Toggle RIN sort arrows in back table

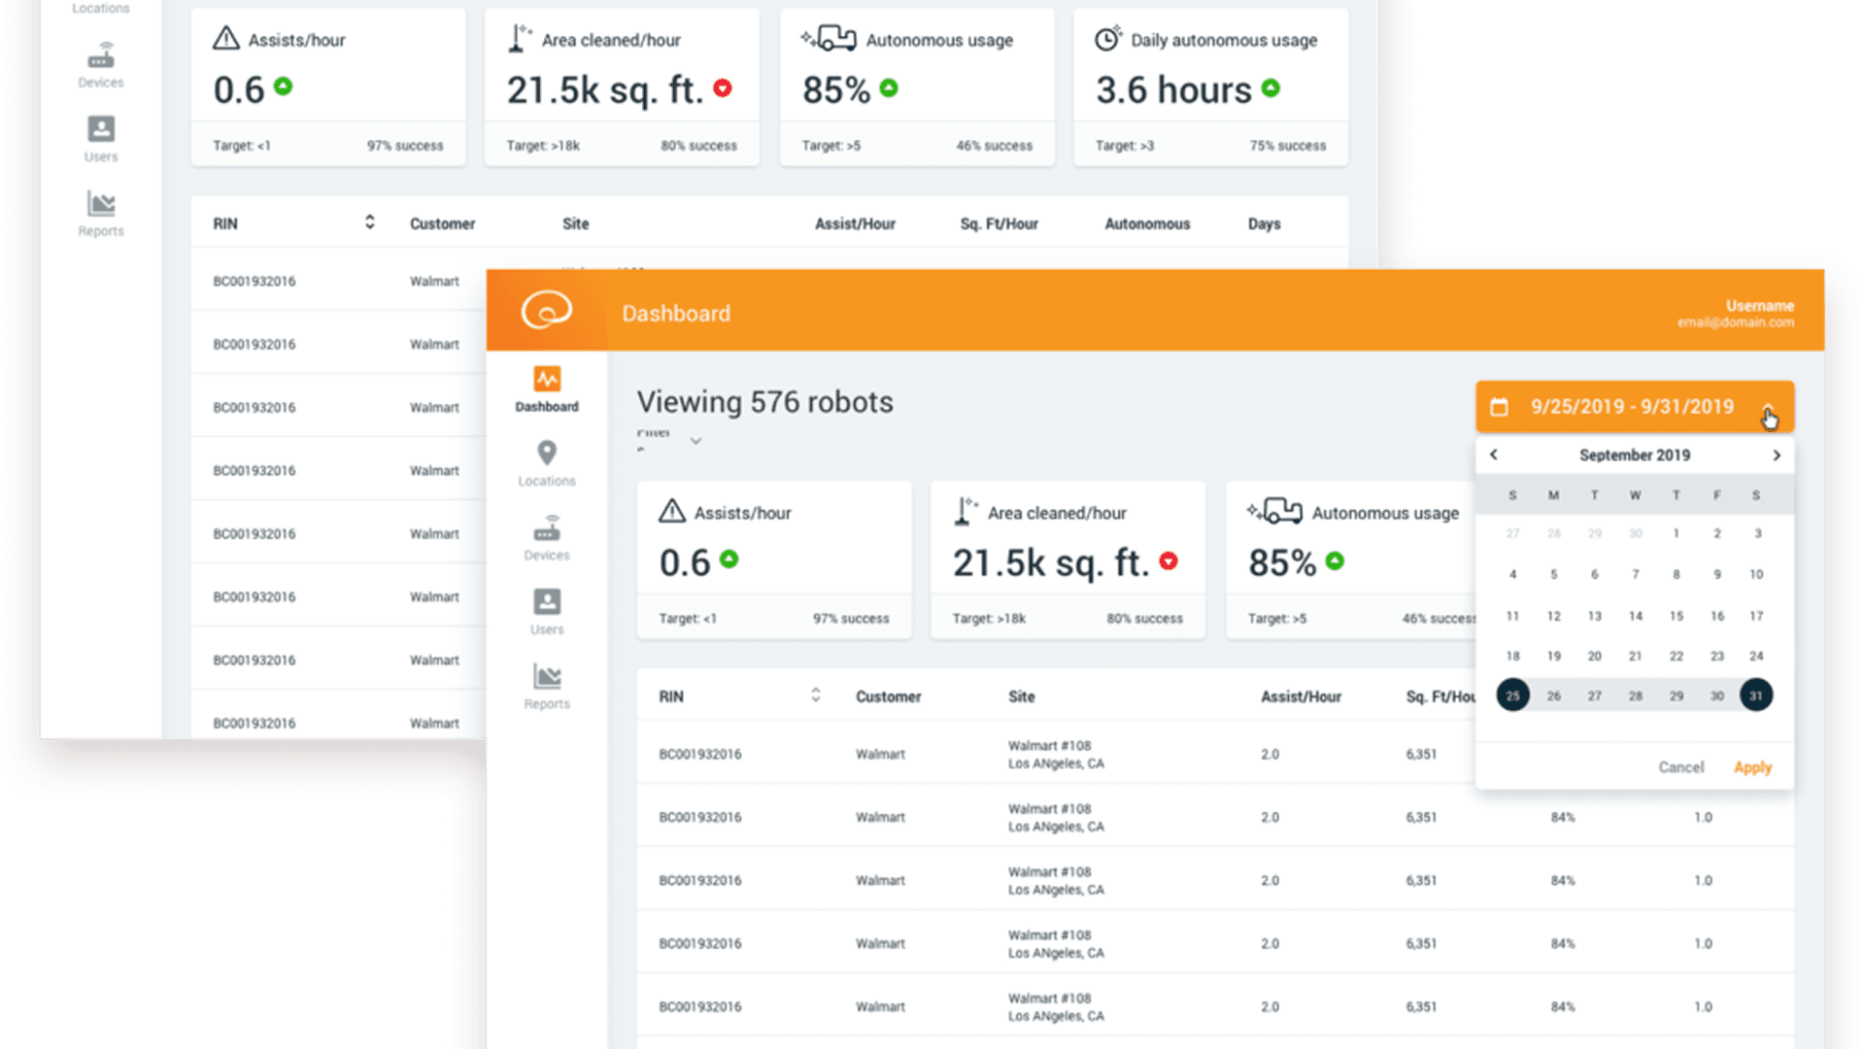(369, 222)
